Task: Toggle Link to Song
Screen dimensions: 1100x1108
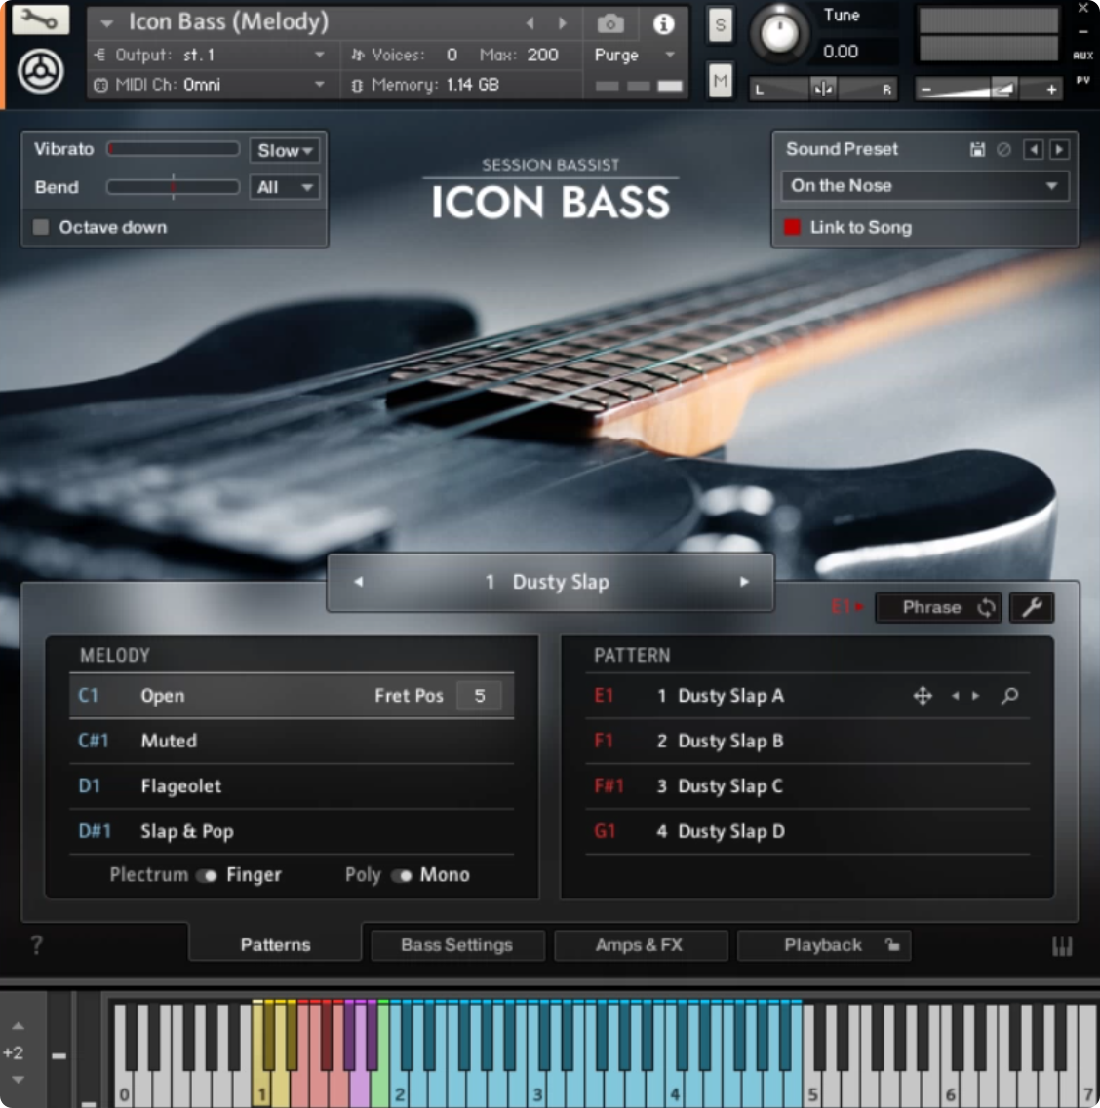Action: [x=793, y=227]
